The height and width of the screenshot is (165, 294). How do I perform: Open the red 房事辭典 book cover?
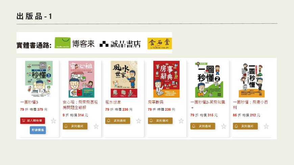point(167,79)
